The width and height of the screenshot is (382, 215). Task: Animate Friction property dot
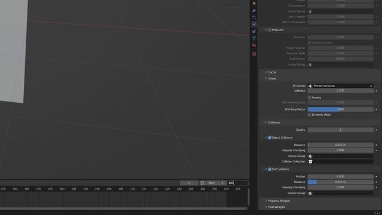pos(376,176)
